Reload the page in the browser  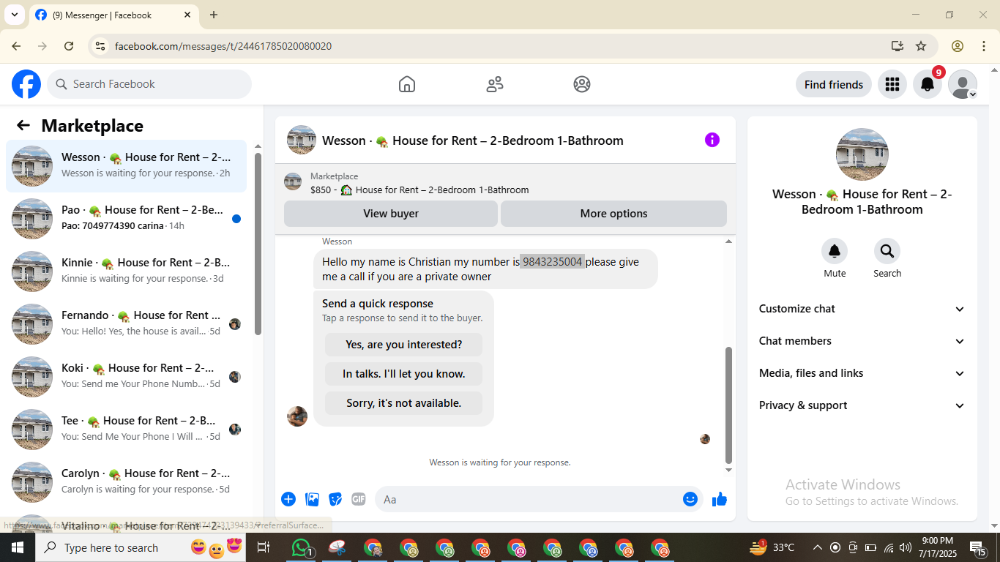69,46
